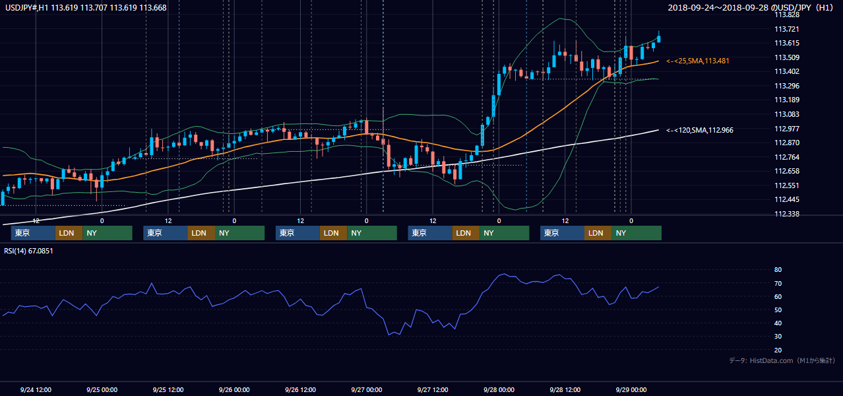Select the RSI(14) 67.0851 indicator label
The image size is (843, 396).
(28, 251)
